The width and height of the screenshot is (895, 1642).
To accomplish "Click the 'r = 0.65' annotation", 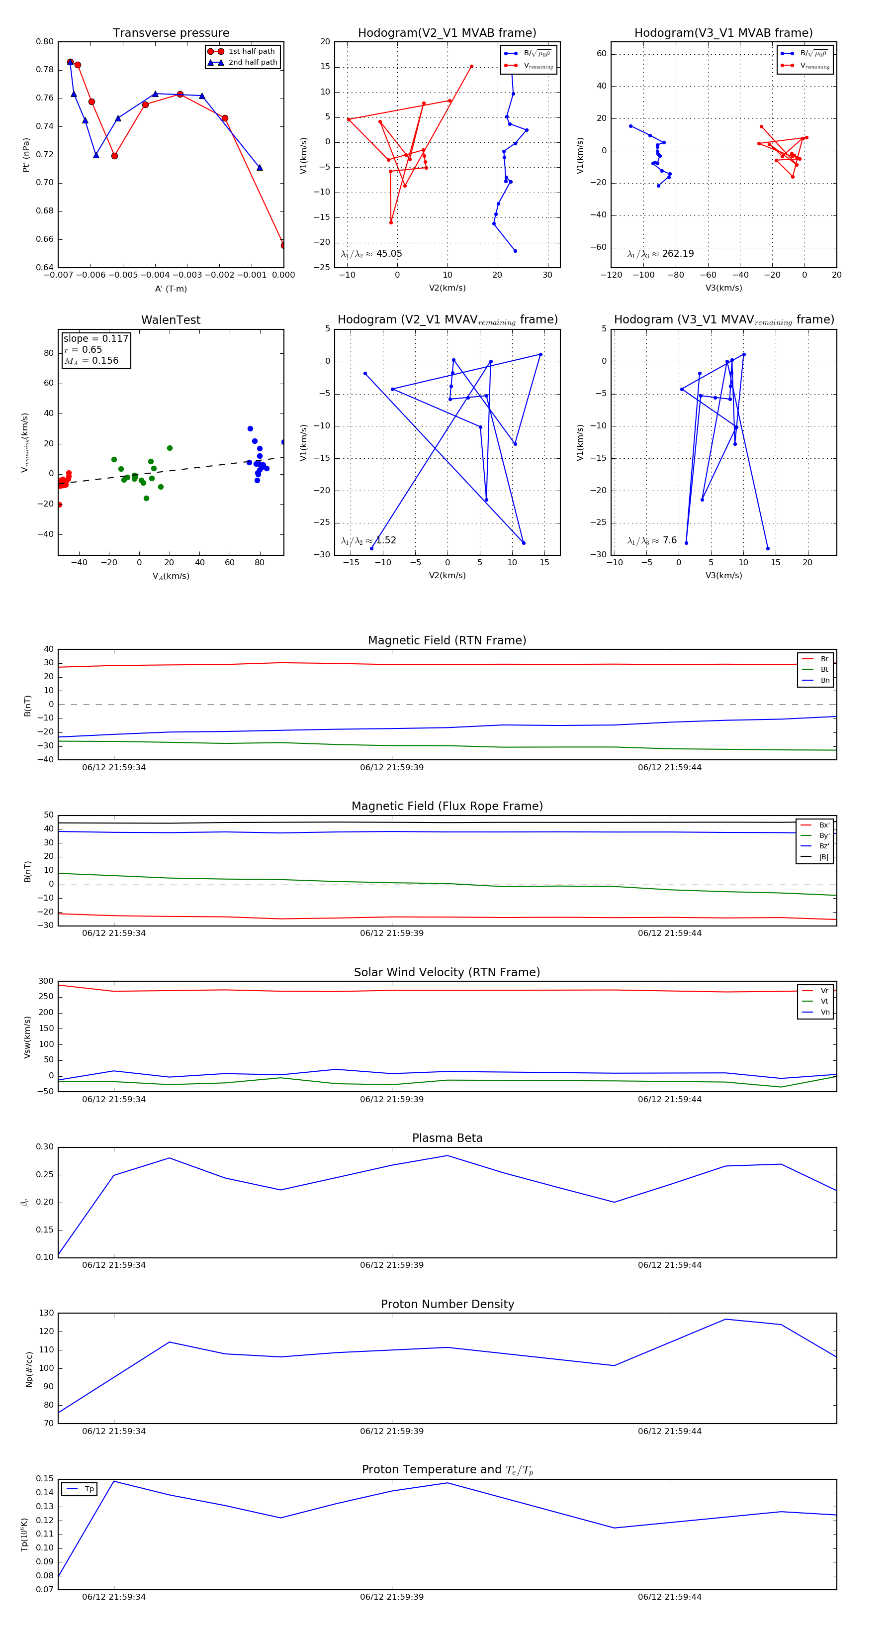I will pyautogui.click(x=83, y=350).
